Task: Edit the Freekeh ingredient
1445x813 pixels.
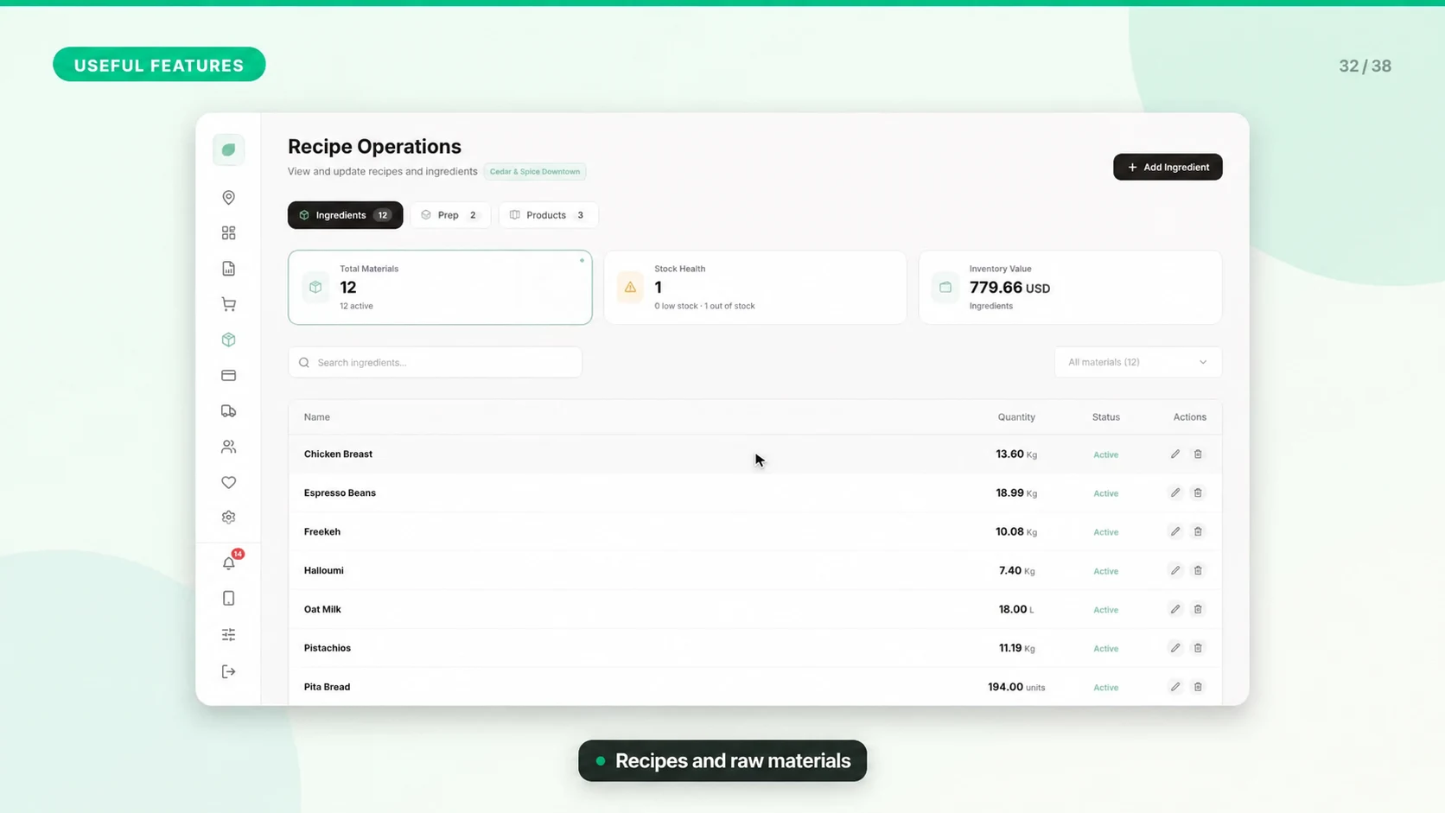Action: [1175, 531]
